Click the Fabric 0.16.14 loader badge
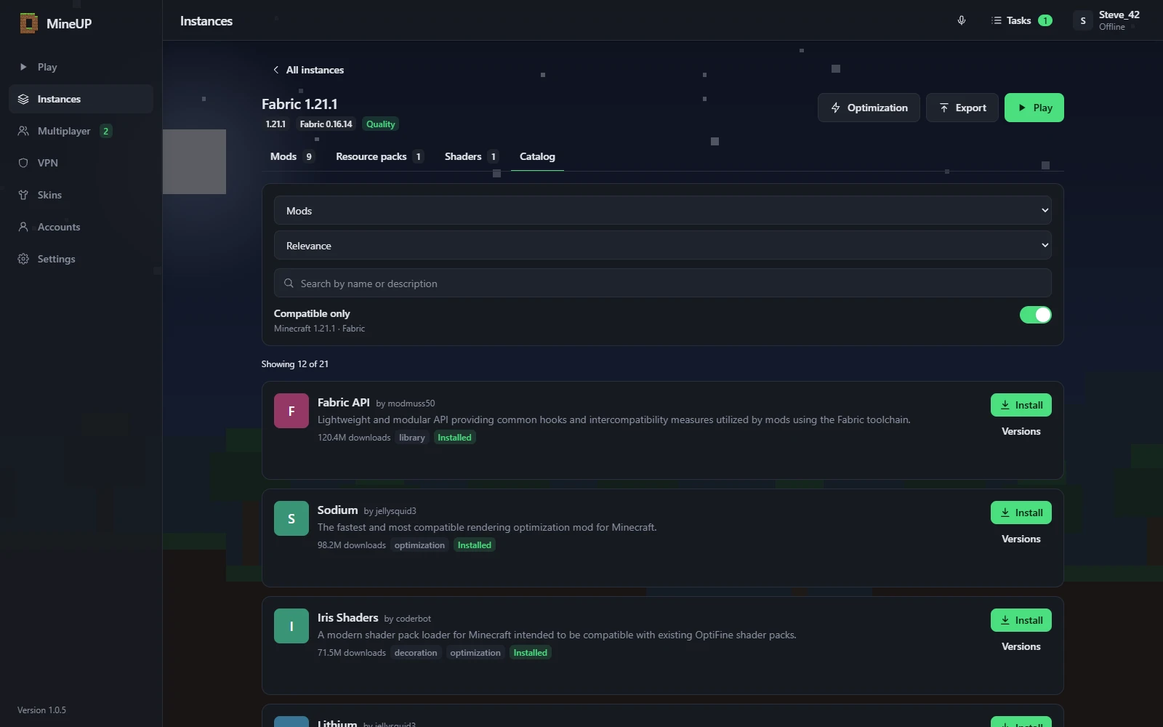This screenshot has height=727, width=1163. pos(326,124)
